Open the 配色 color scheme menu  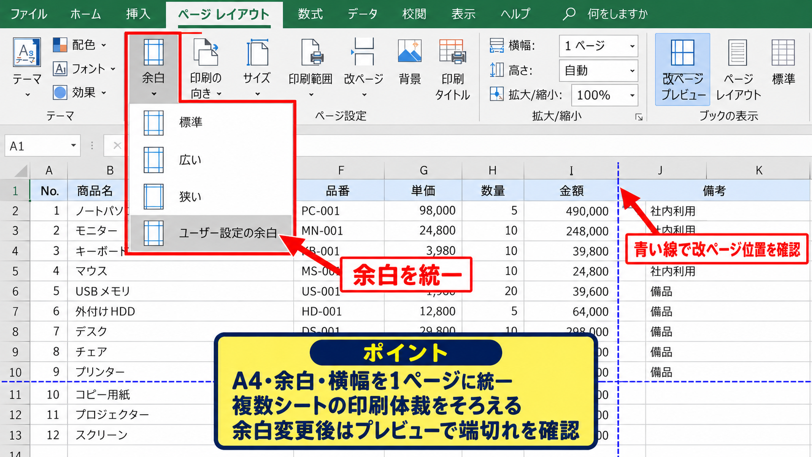(79, 45)
